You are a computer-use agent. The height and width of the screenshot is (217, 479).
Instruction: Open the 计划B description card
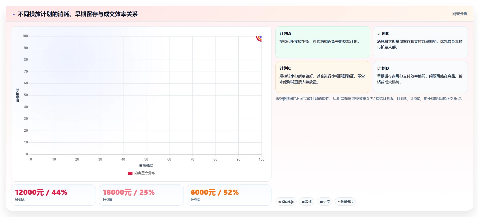[x=420, y=42]
